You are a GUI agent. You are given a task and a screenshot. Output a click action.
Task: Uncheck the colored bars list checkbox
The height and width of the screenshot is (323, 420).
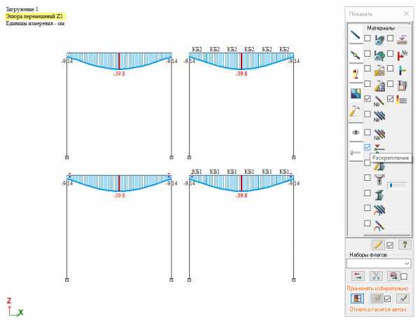point(391,99)
